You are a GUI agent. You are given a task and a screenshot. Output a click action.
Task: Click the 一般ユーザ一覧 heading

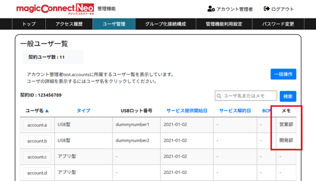[44, 43]
